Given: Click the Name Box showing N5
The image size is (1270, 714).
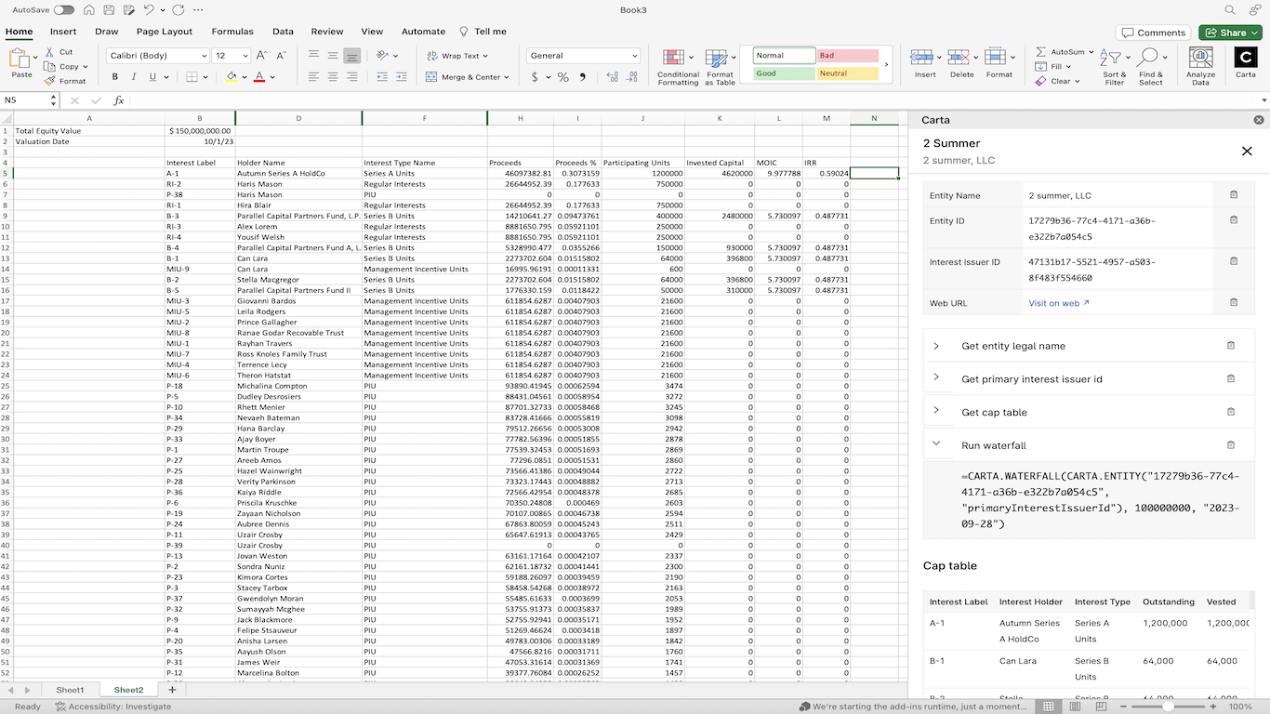Looking at the screenshot, I should (x=30, y=100).
